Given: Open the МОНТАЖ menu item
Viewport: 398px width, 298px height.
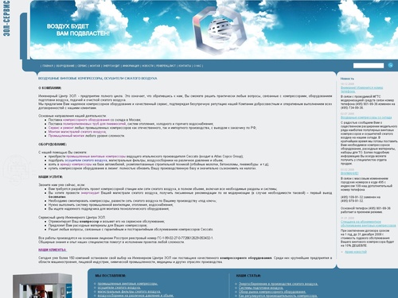Looking at the screenshot, I should pos(95,66).
